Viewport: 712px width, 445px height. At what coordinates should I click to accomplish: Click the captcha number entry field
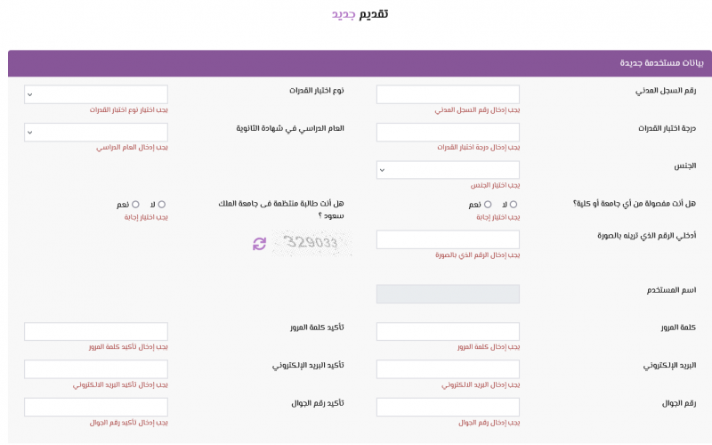[448, 239]
